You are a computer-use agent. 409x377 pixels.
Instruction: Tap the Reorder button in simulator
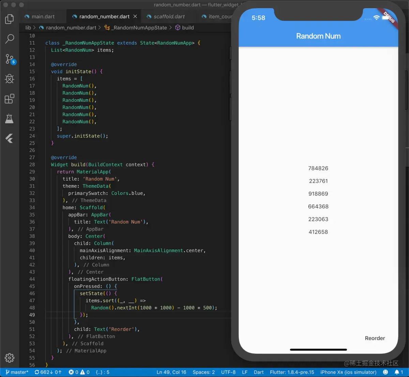[x=375, y=338]
